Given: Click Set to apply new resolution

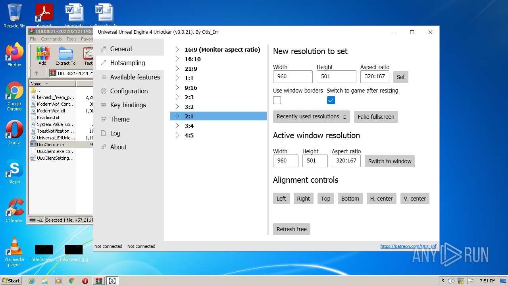Looking at the screenshot, I should 401,77.
